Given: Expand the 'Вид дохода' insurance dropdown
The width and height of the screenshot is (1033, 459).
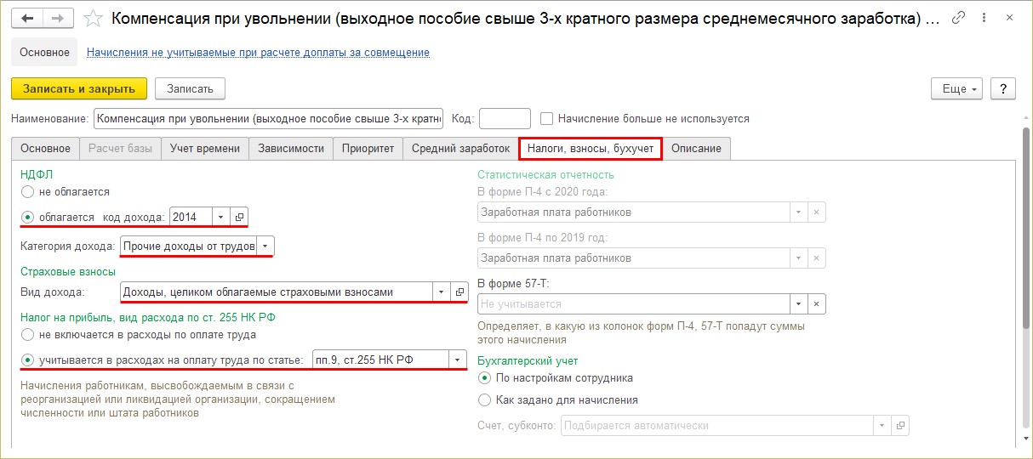Looking at the screenshot, I should (x=442, y=292).
